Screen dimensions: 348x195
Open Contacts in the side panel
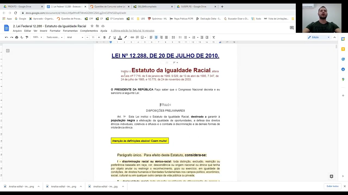click(343, 69)
